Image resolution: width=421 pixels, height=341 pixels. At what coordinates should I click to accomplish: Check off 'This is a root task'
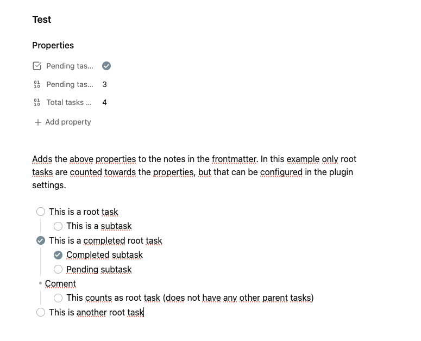(41, 212)
